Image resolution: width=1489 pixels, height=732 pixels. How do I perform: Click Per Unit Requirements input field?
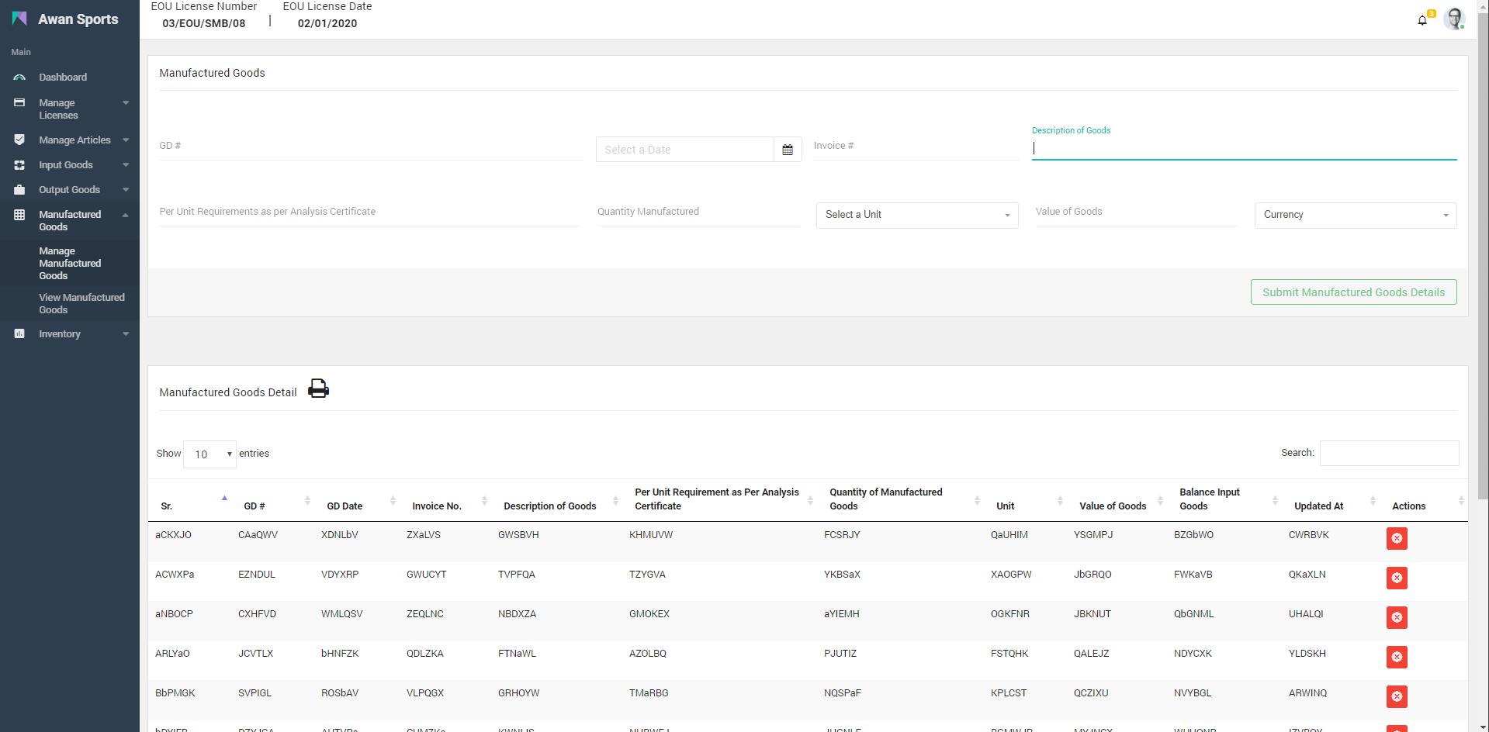coord(369,212)
